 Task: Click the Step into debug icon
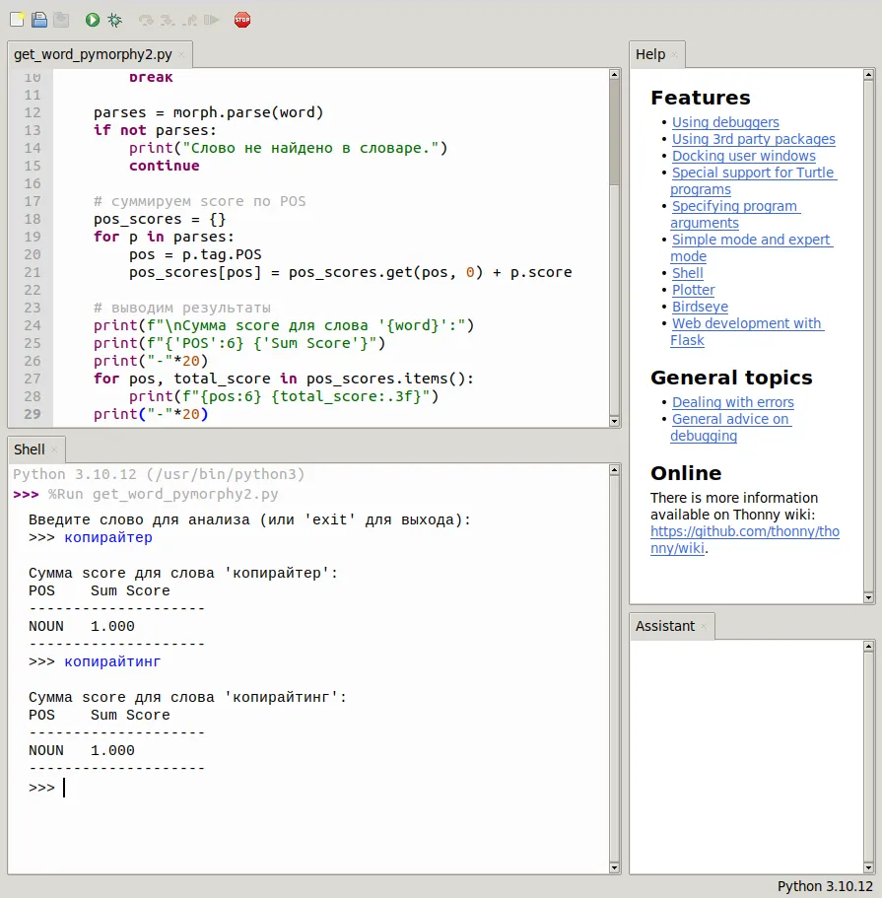click(168, 20)
